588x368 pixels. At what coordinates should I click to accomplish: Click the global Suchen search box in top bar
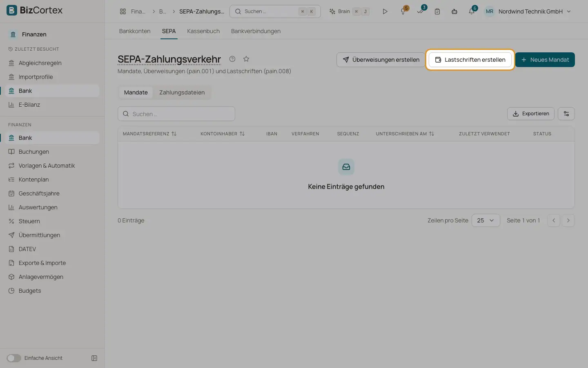click(x=275, y=11)
